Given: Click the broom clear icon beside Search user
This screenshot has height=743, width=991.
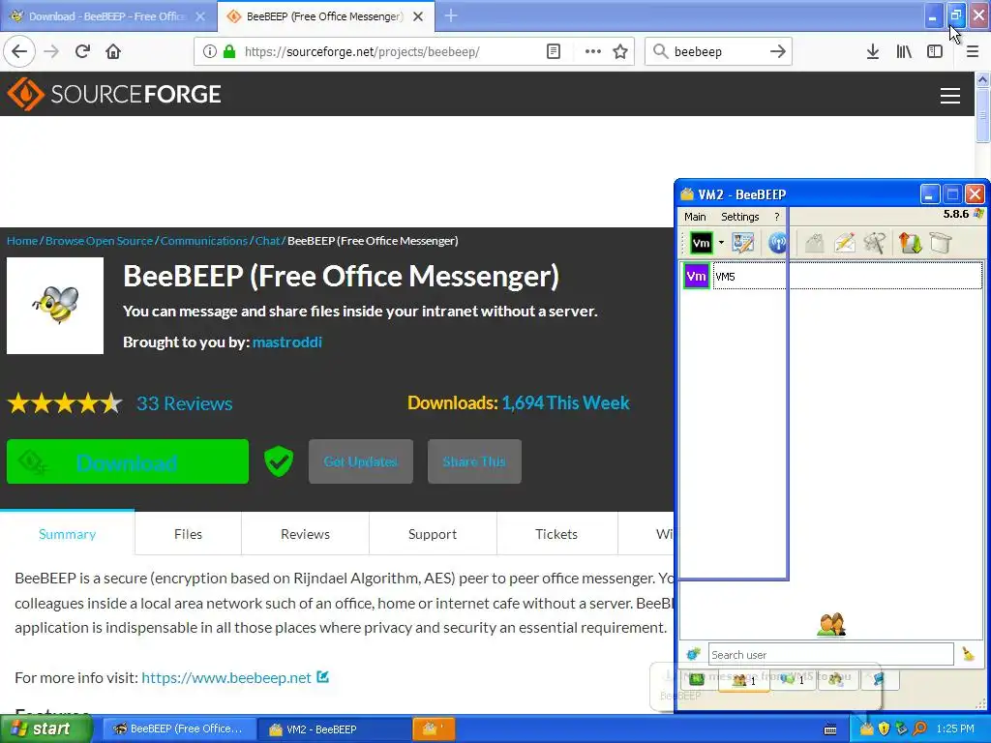Looking at the screenshot, I should (x=968, y=654).
